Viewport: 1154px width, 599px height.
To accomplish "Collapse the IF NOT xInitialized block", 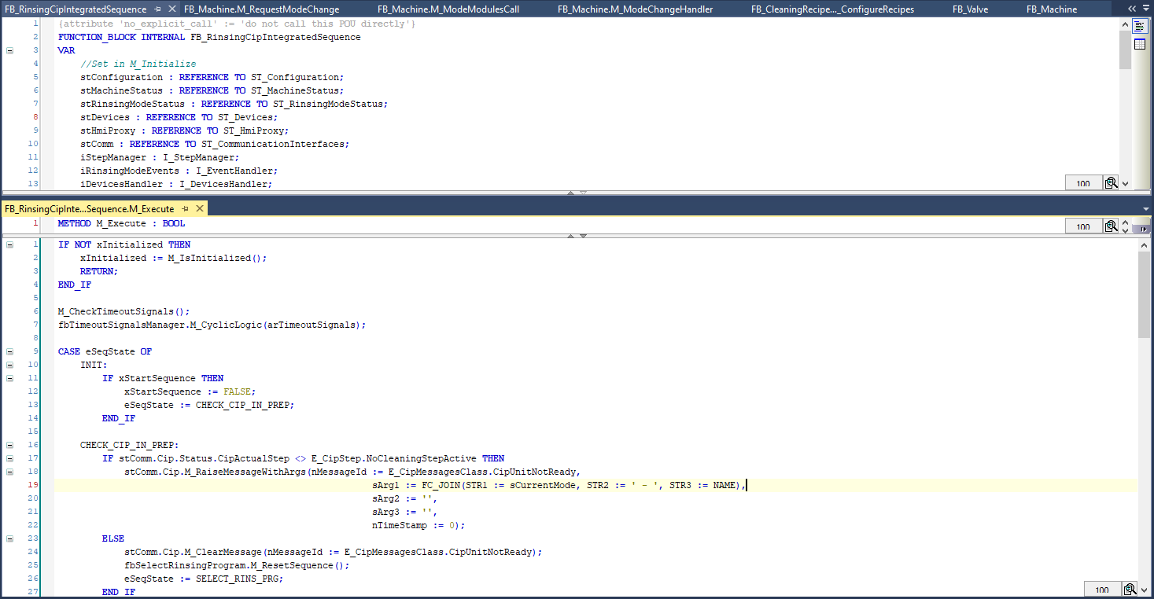I will [10, 244].
